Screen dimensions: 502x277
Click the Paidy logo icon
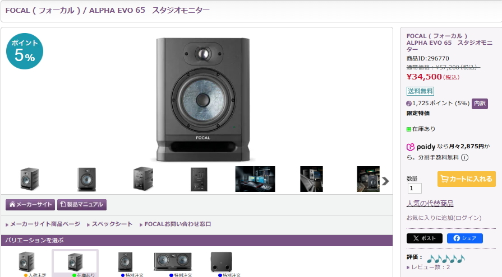pos(411,147)
